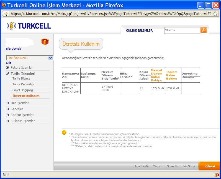The height and width of the screenshot is (179, 221).
Task: Expand Fatura İşlemleri arrow icon
Action: pos(7,67)
